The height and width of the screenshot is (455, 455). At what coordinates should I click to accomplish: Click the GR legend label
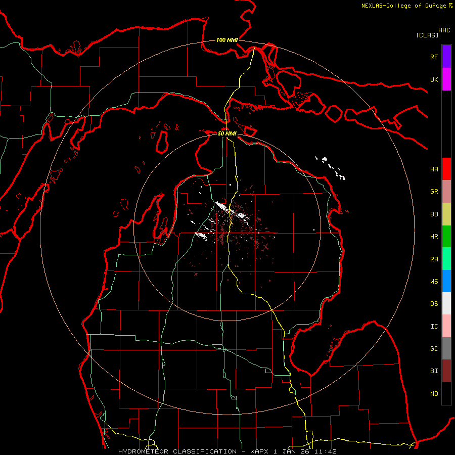coord(434,192)
